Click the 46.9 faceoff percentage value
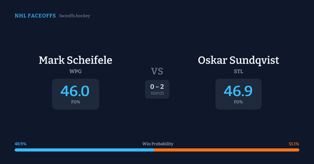 point(238,91)
